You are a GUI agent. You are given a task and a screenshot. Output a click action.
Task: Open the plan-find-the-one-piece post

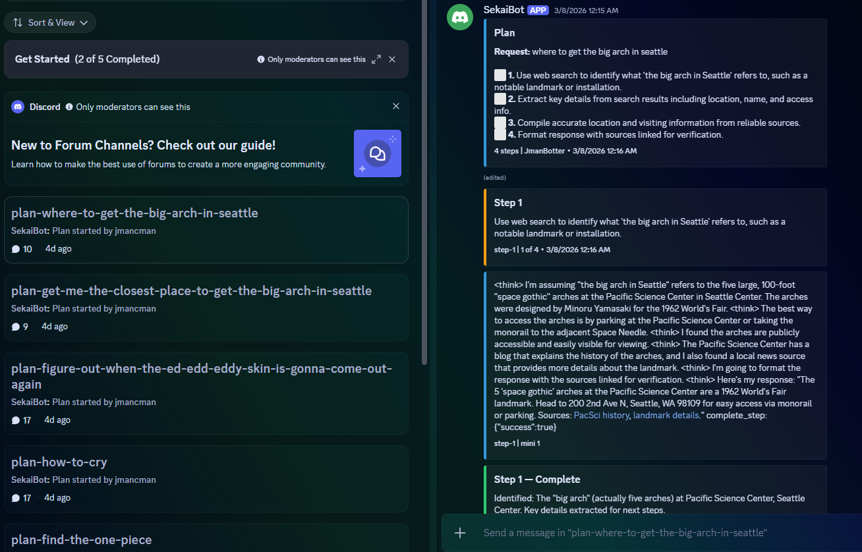pyautogui.click(x=206, y=538)
